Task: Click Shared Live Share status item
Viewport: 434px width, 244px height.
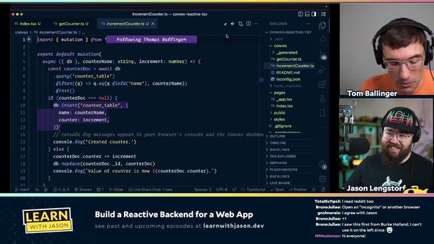Action: pos(83,190)
